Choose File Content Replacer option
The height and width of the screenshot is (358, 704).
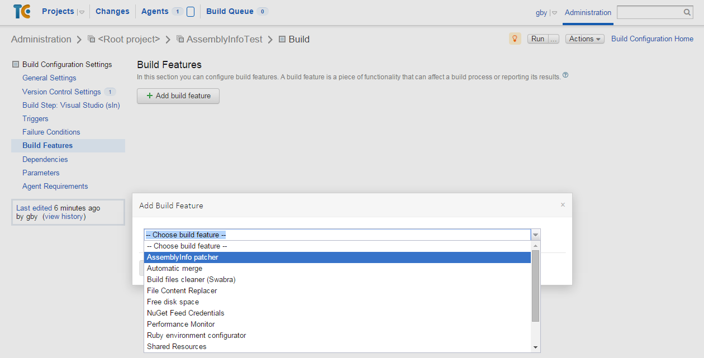coord(182,291)
